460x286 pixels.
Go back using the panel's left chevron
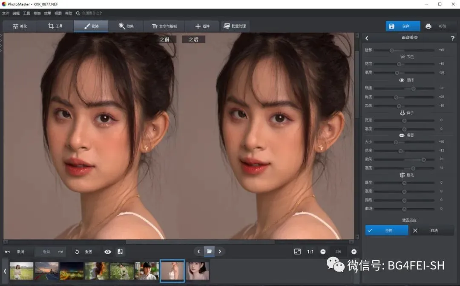pyautogui.click(x=367, y=38)
